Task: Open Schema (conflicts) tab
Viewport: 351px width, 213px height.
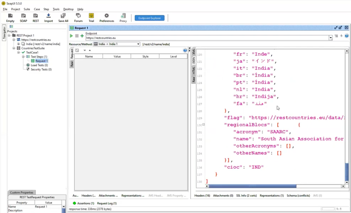Action: 298,196
